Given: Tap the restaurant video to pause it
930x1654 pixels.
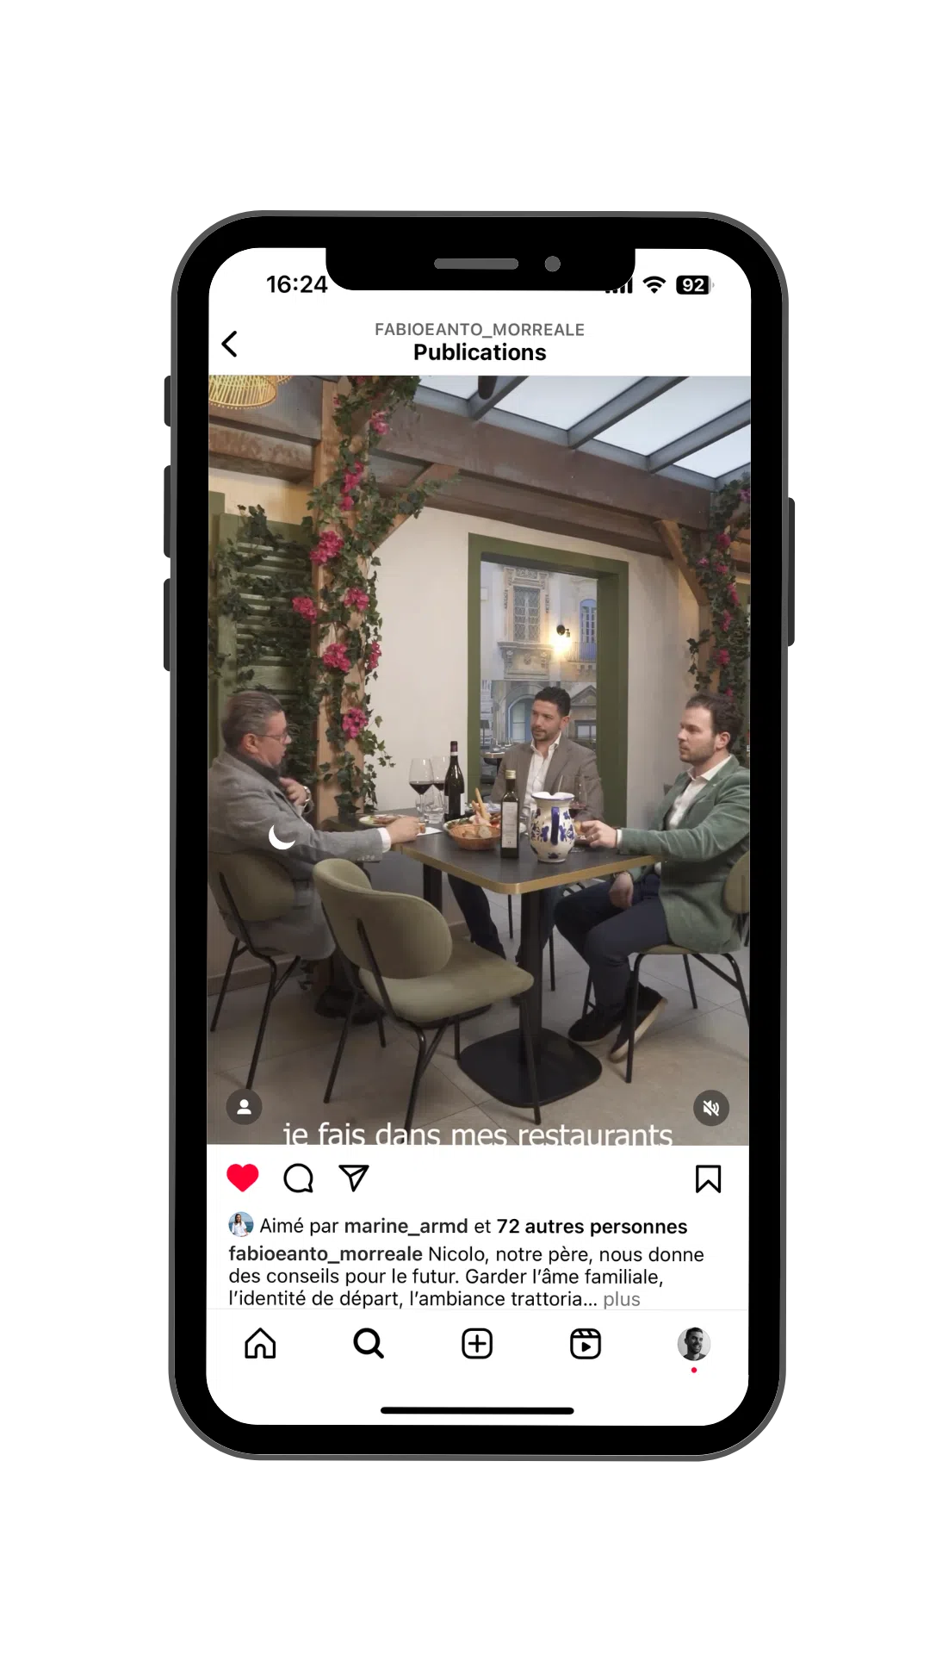Looking at the screenshot, I should [479, 760].
